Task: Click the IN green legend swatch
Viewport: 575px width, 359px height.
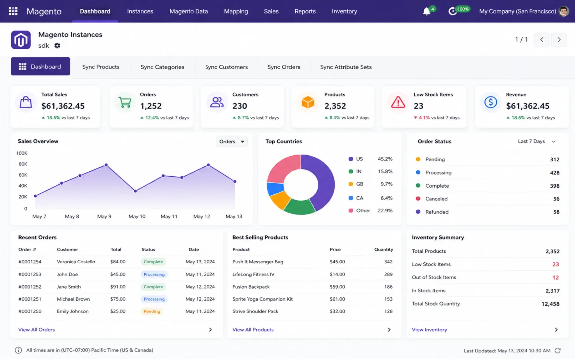Action: pyautogui.click(x=351, y=171)
